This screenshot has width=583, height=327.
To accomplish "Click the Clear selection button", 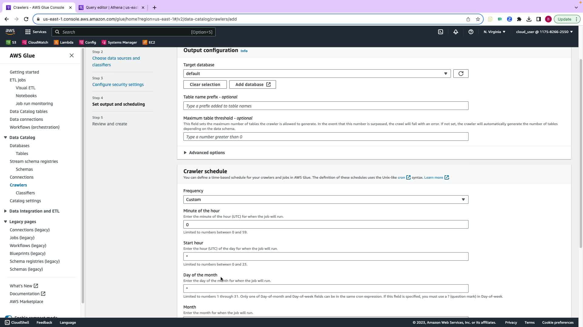I will 205,84.
